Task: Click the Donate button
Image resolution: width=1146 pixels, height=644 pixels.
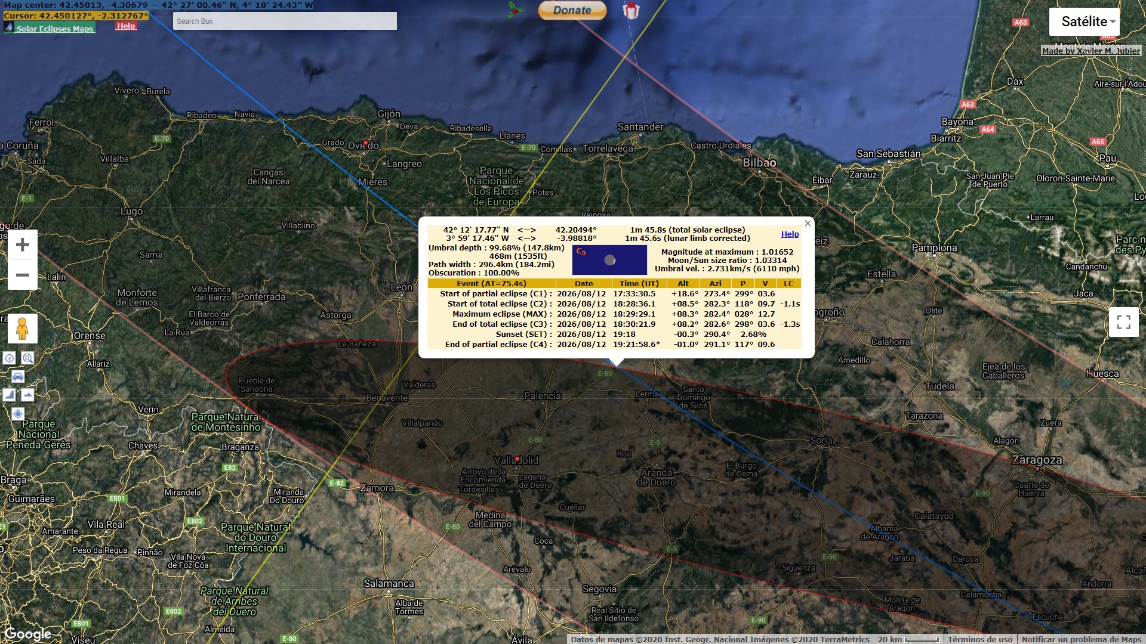Action: 572,10
